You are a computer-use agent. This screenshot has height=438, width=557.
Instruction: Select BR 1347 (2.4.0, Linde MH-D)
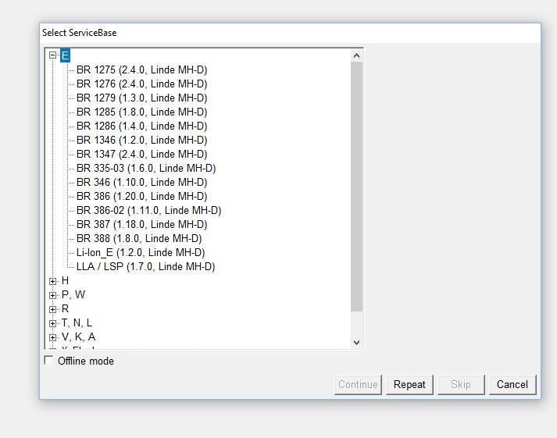pos(141,154)
